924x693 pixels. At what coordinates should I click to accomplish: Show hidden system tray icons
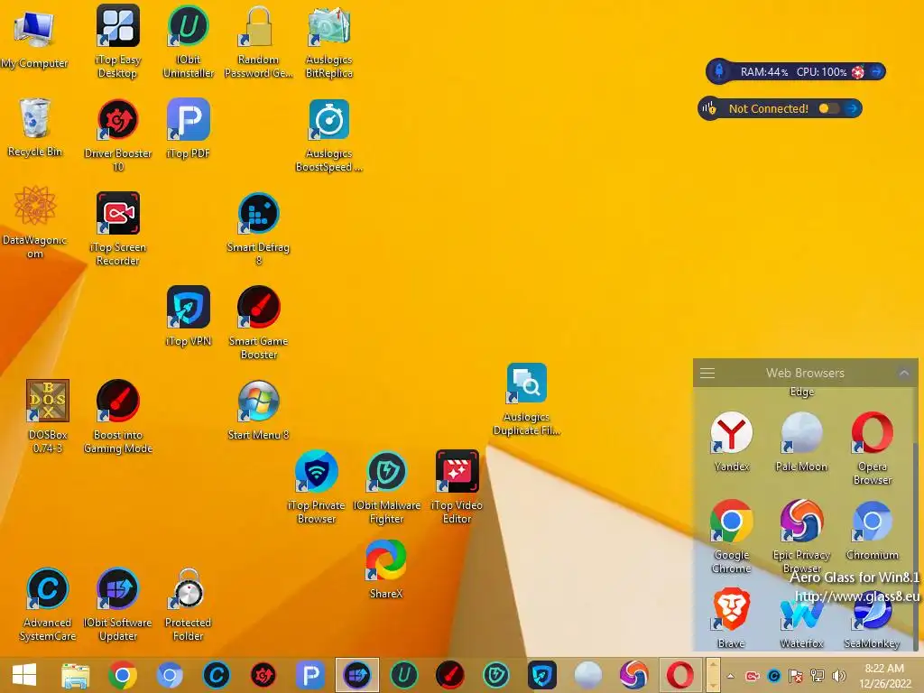click(x=730, y=676)
